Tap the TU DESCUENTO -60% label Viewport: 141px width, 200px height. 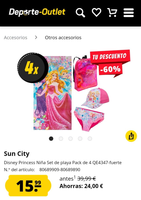(x=110, y=63)
